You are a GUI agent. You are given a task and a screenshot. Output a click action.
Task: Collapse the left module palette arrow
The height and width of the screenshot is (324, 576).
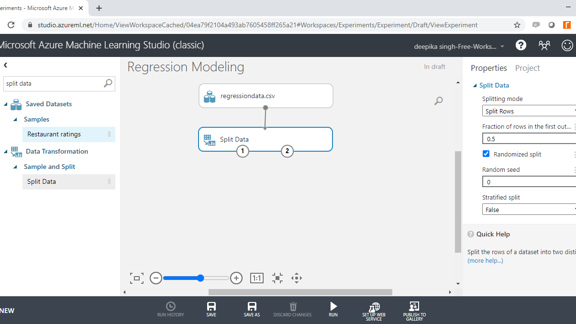click(6, 65)
